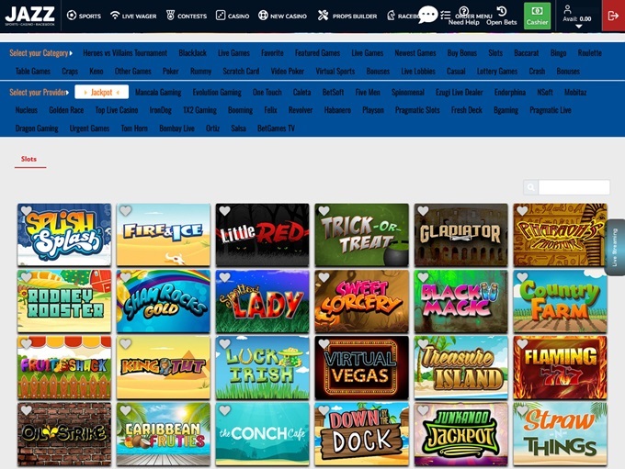Click the JAZZ logo
Screen dimensions: 625x469
pos(30,15)
